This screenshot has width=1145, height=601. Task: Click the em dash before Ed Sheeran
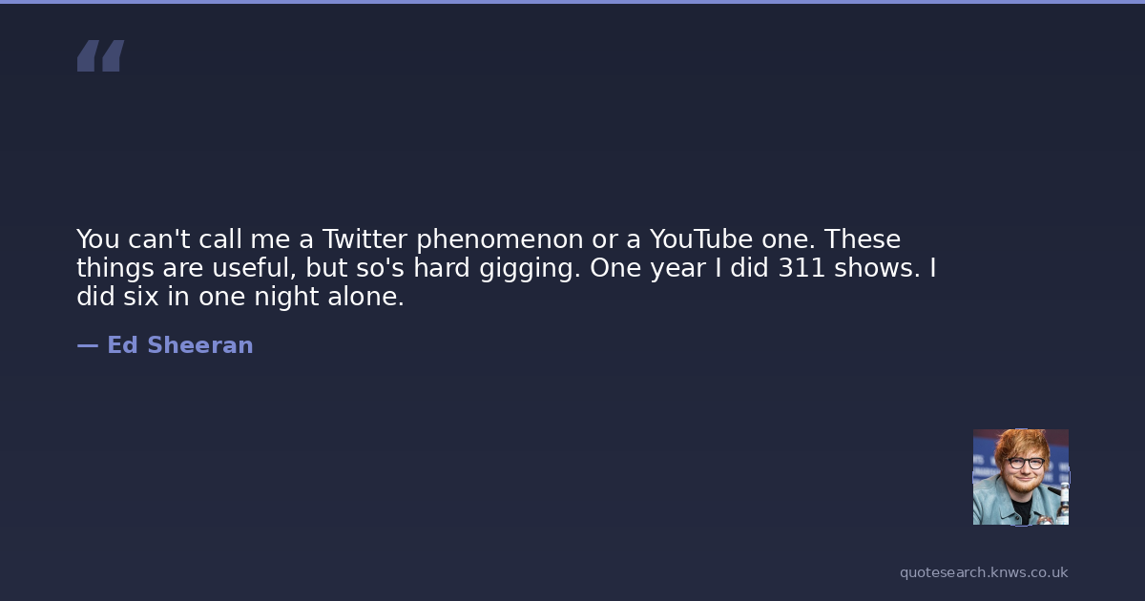(x=87, y=345)
